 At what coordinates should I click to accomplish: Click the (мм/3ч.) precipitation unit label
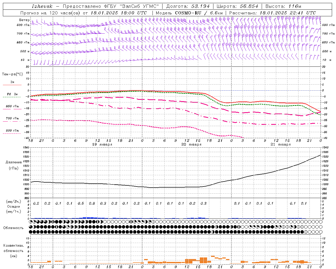14,201
